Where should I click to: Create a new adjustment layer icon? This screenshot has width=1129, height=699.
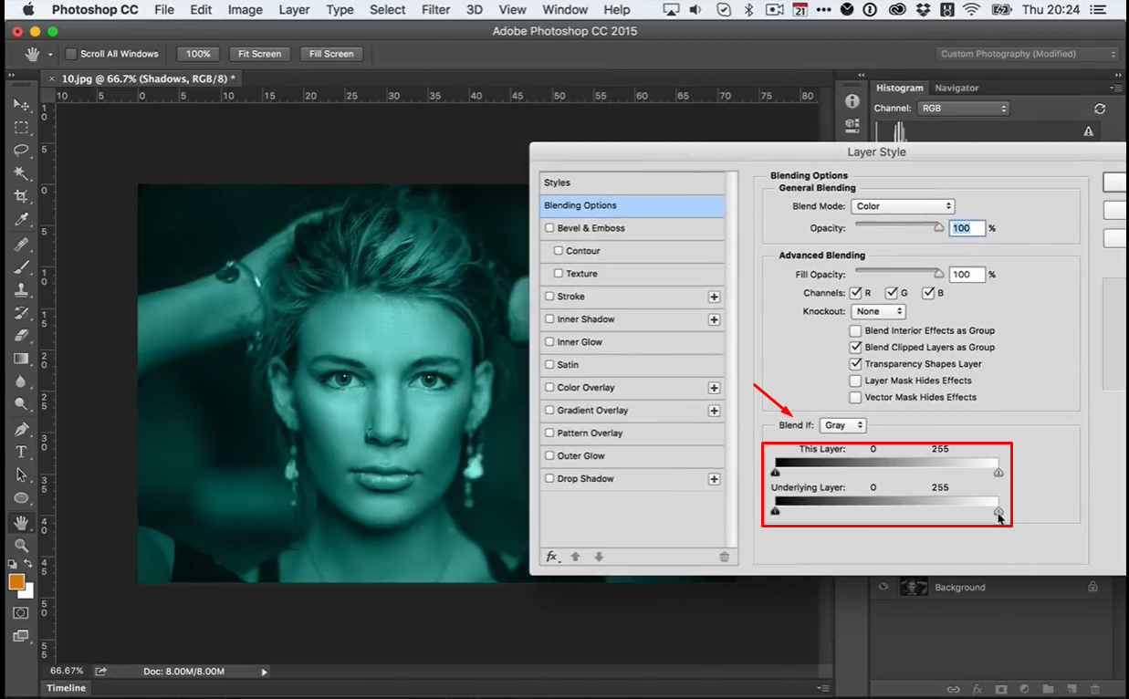1025,689
